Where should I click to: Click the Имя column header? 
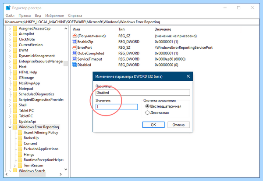click(x=76, y=29)
